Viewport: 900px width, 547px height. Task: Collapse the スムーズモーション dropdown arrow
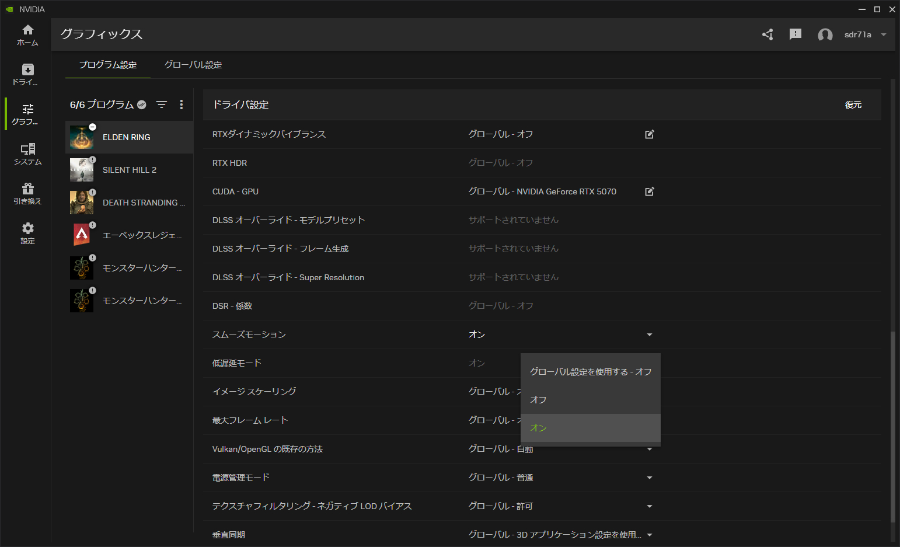tap(650, 335)
